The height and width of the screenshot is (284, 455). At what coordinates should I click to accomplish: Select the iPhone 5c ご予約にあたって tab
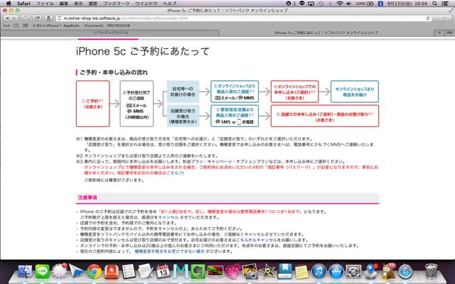pyautogui.click(x=326, y=33)
